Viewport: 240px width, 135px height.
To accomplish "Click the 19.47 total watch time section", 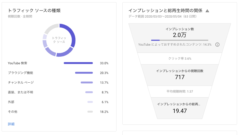I will click(x=179, y=108).
